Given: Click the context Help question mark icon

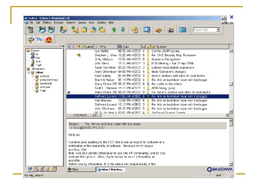Looking at the screenshot, I should click(182, 30).
